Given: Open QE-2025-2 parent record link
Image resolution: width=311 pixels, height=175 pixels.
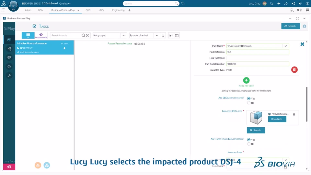Looking at the screenshot, I should [139, 44].
